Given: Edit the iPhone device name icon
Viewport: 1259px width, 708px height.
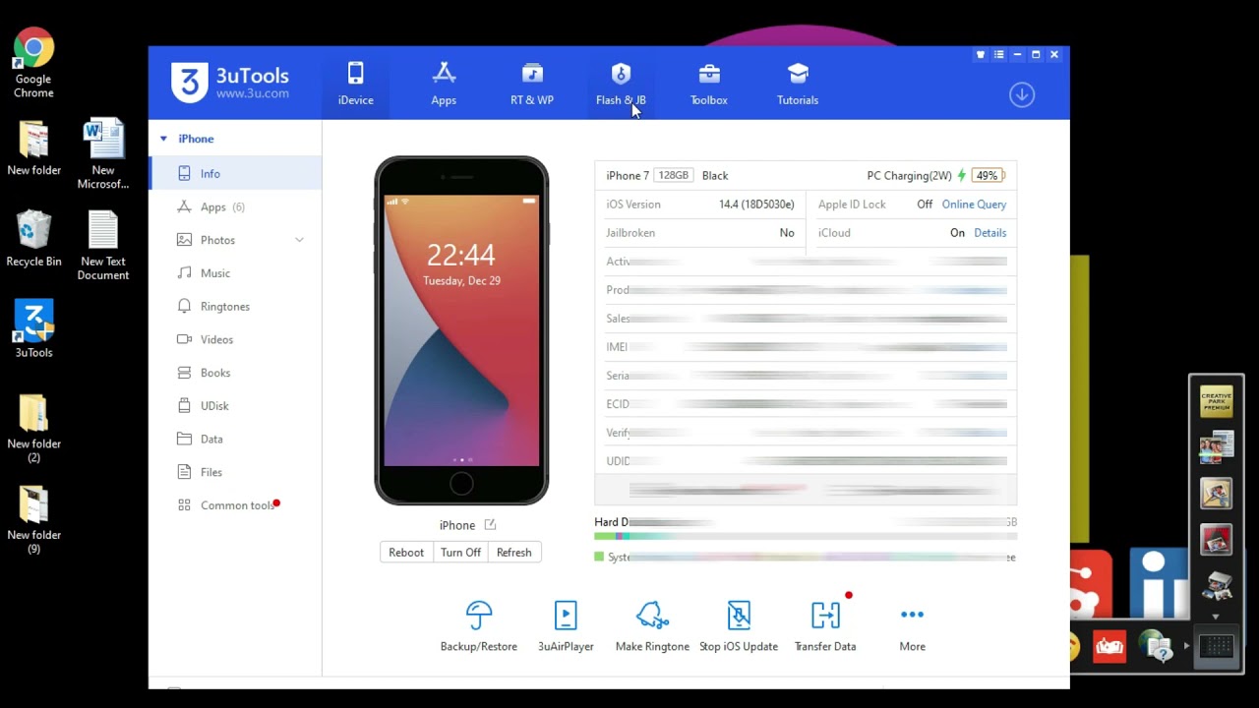Looking at the screenshot, I should pyautogui.click(x=490, y=525).
